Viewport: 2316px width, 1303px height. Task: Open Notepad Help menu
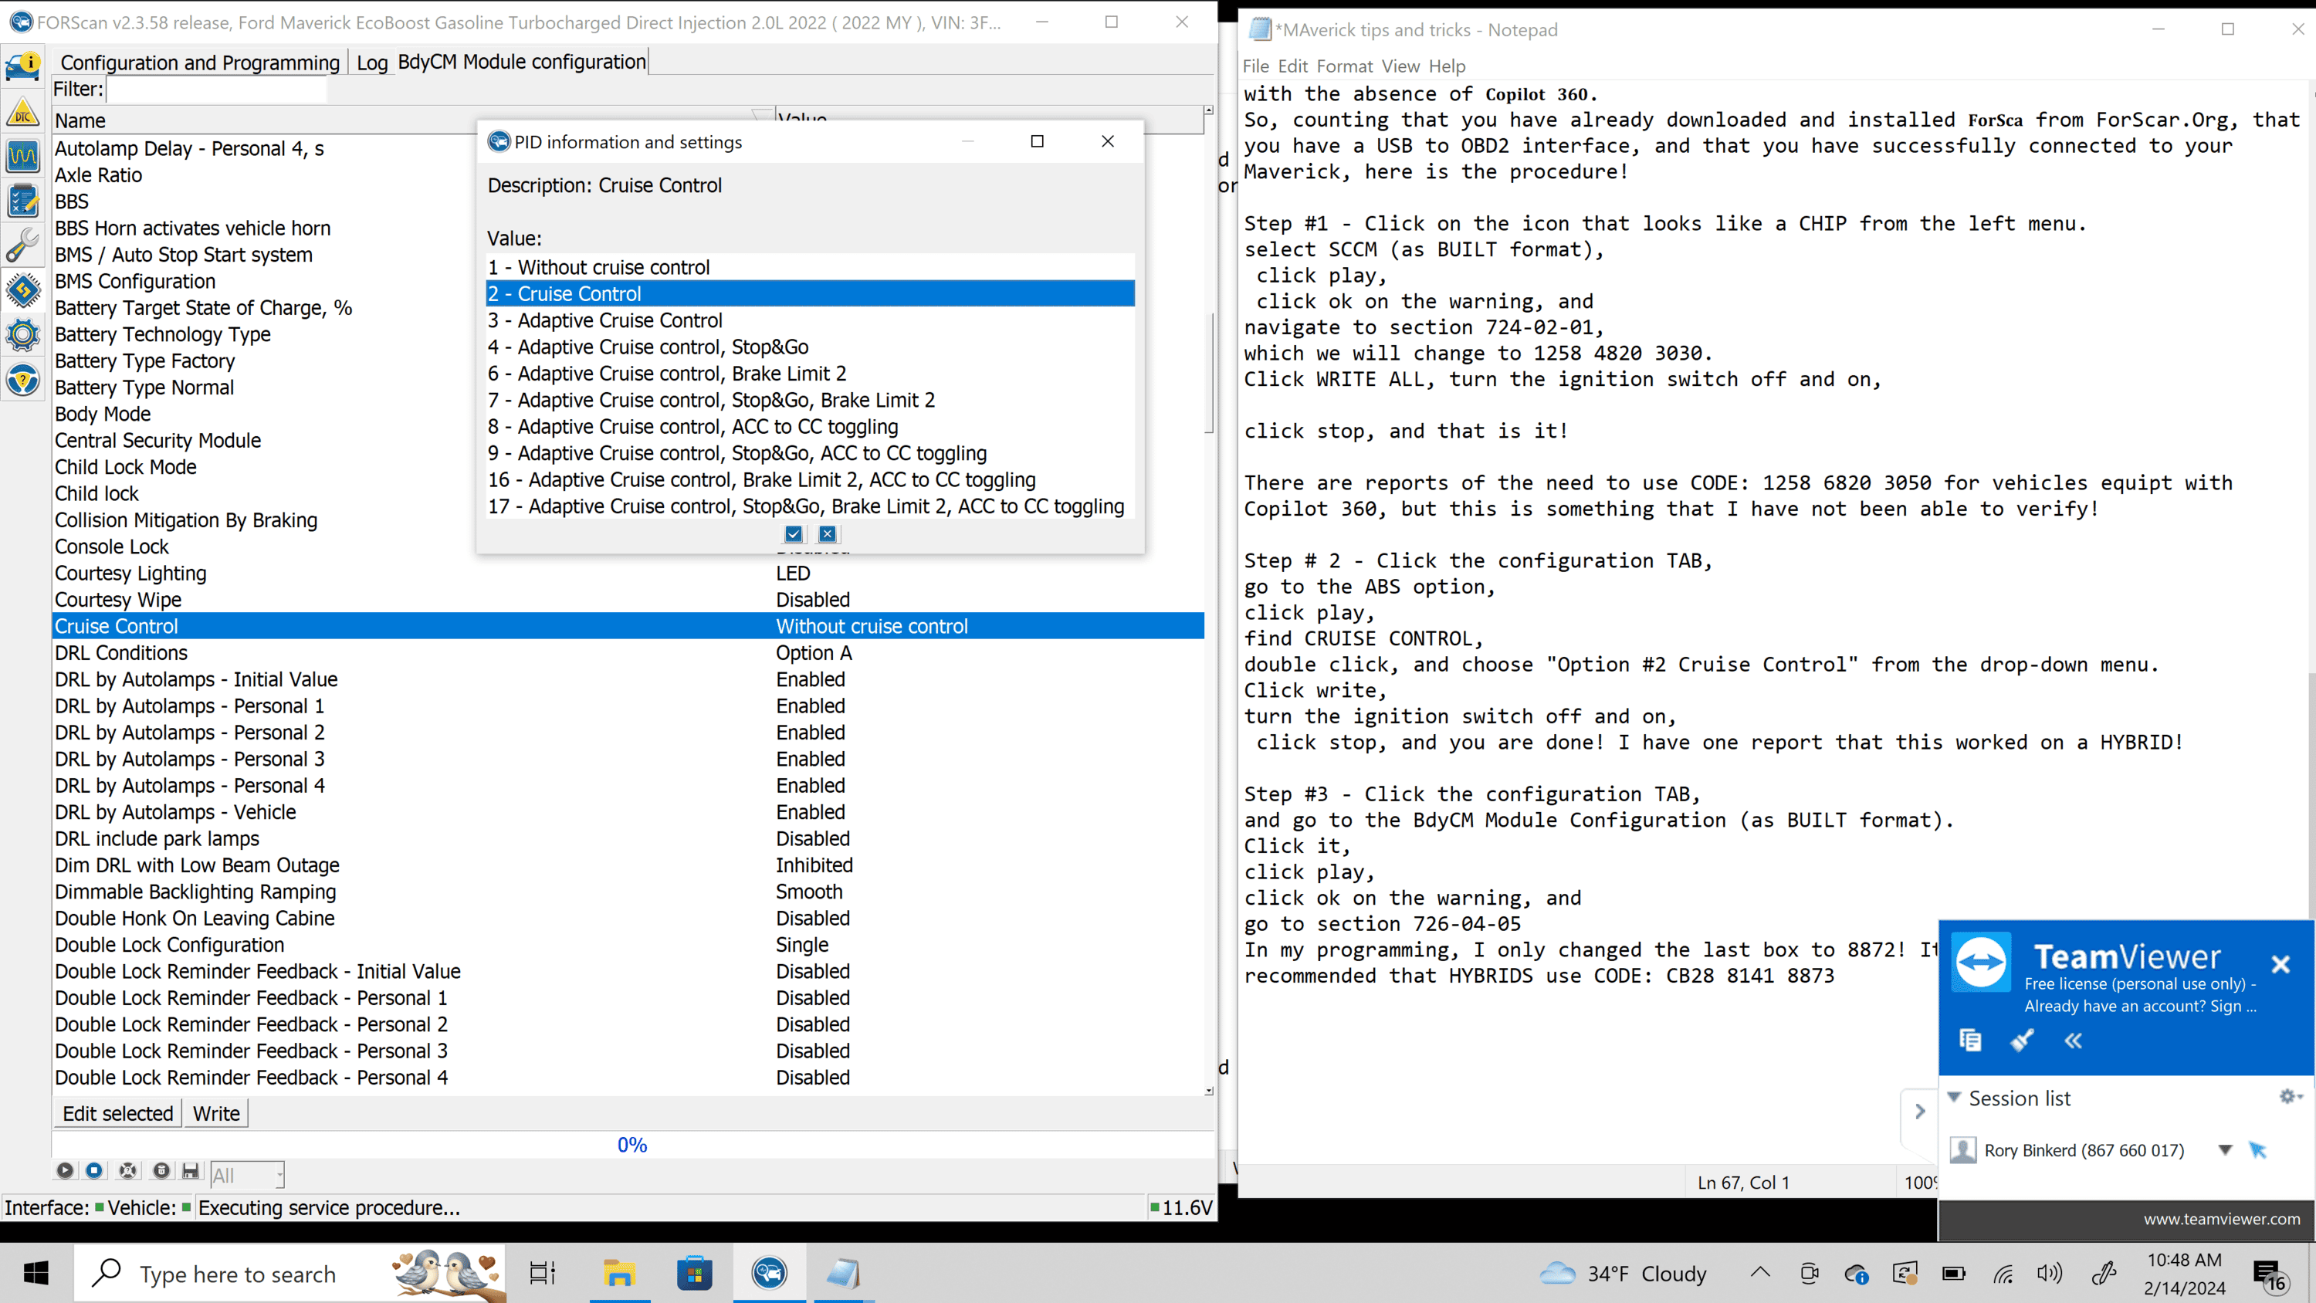(1447, 66)
